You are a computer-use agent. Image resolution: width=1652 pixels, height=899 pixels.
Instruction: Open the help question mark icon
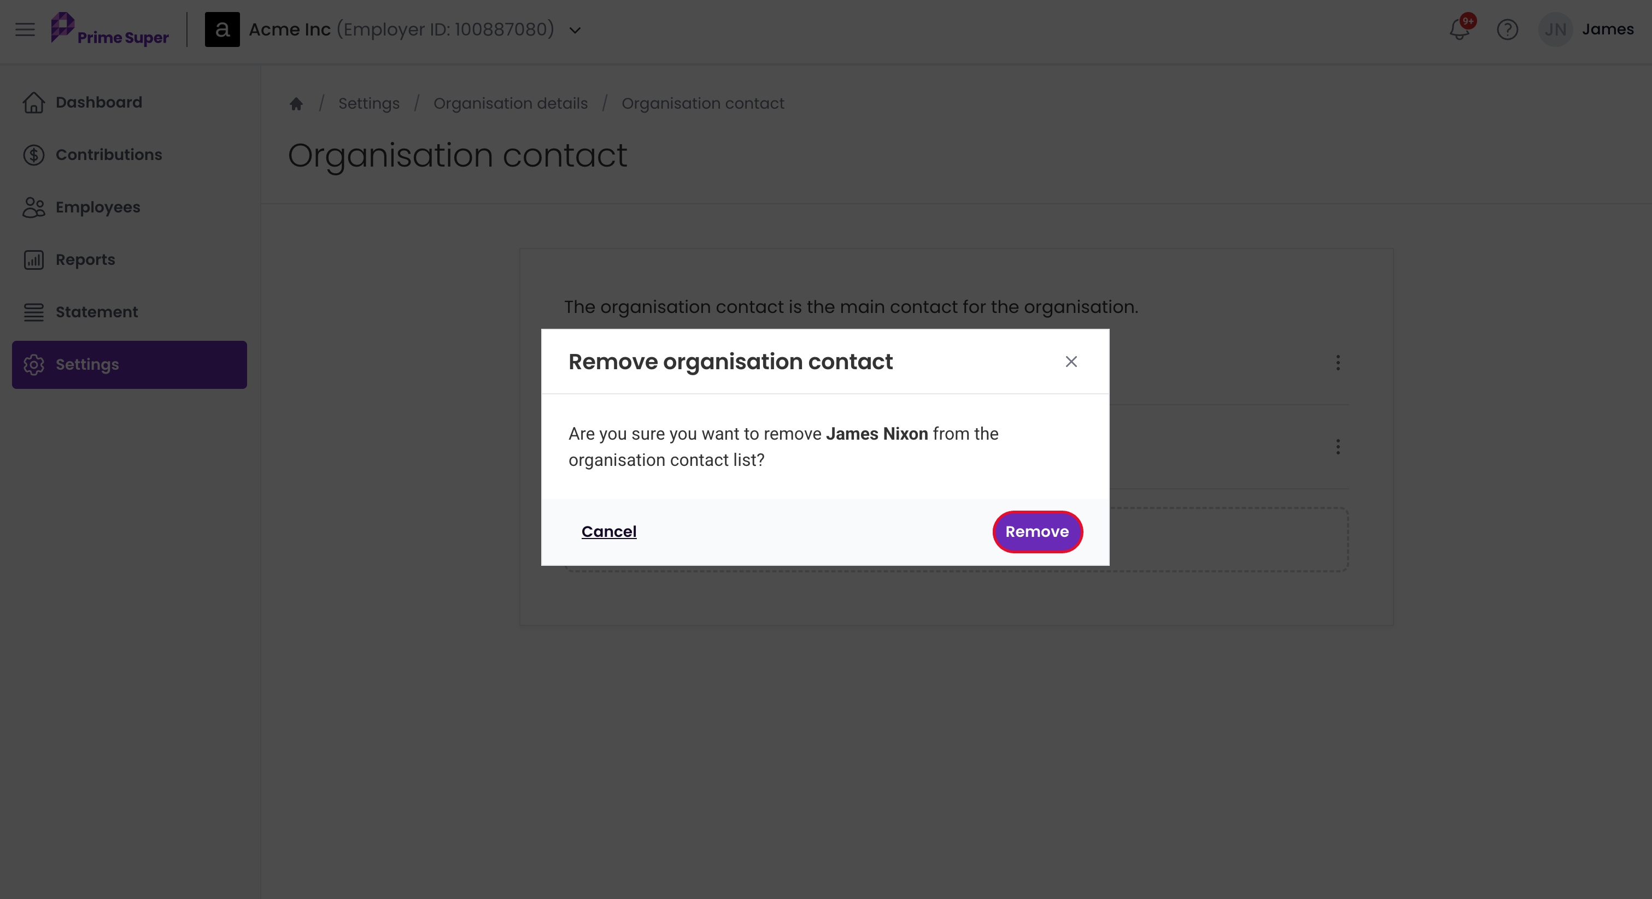pyautogui.click(x=1507, y=29)
